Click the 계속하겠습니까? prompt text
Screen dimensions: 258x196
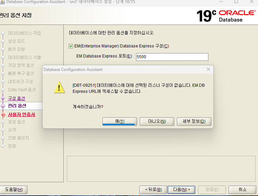pos(88,107)
